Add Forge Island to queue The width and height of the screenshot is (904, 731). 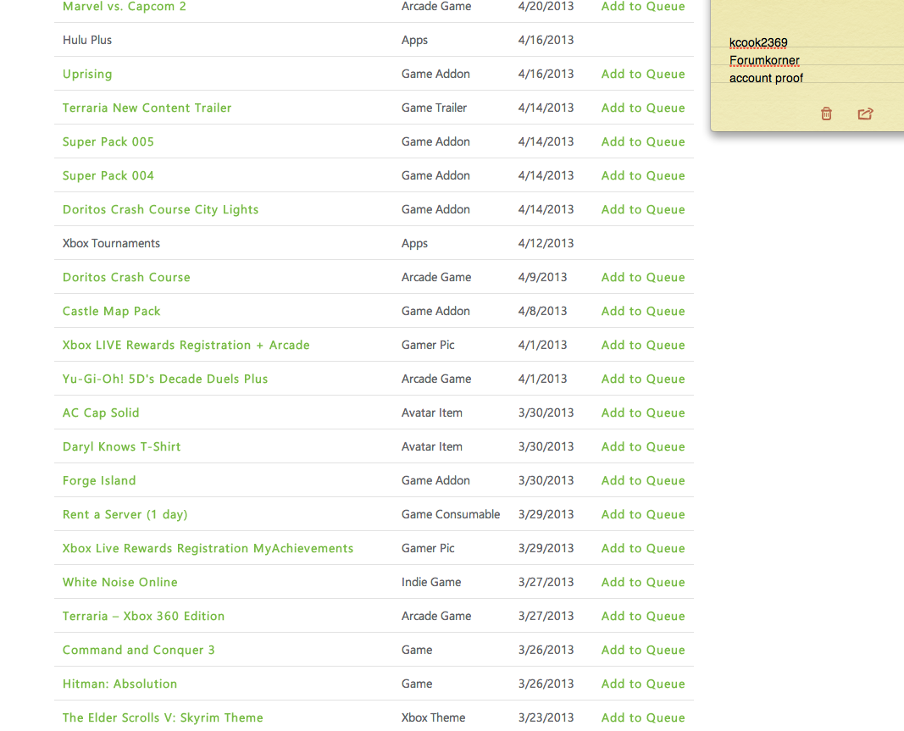[643, 481]
